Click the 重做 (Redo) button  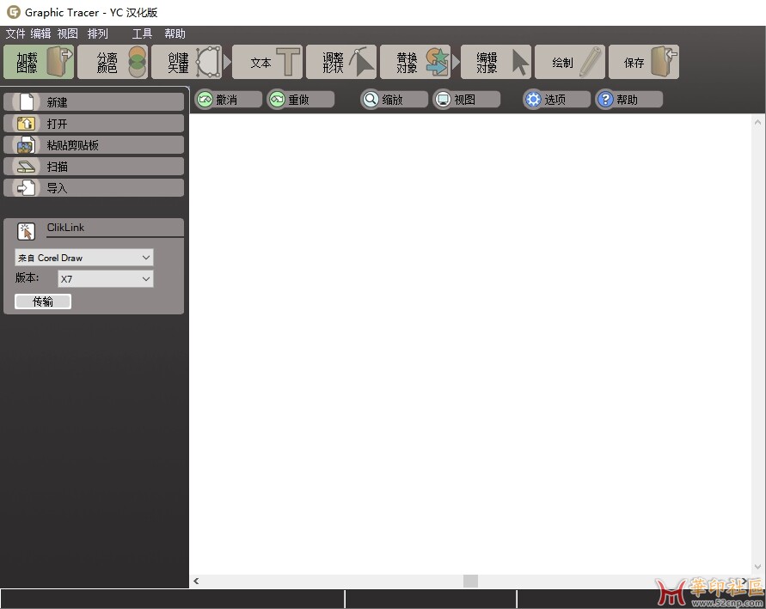click(301, 100)
